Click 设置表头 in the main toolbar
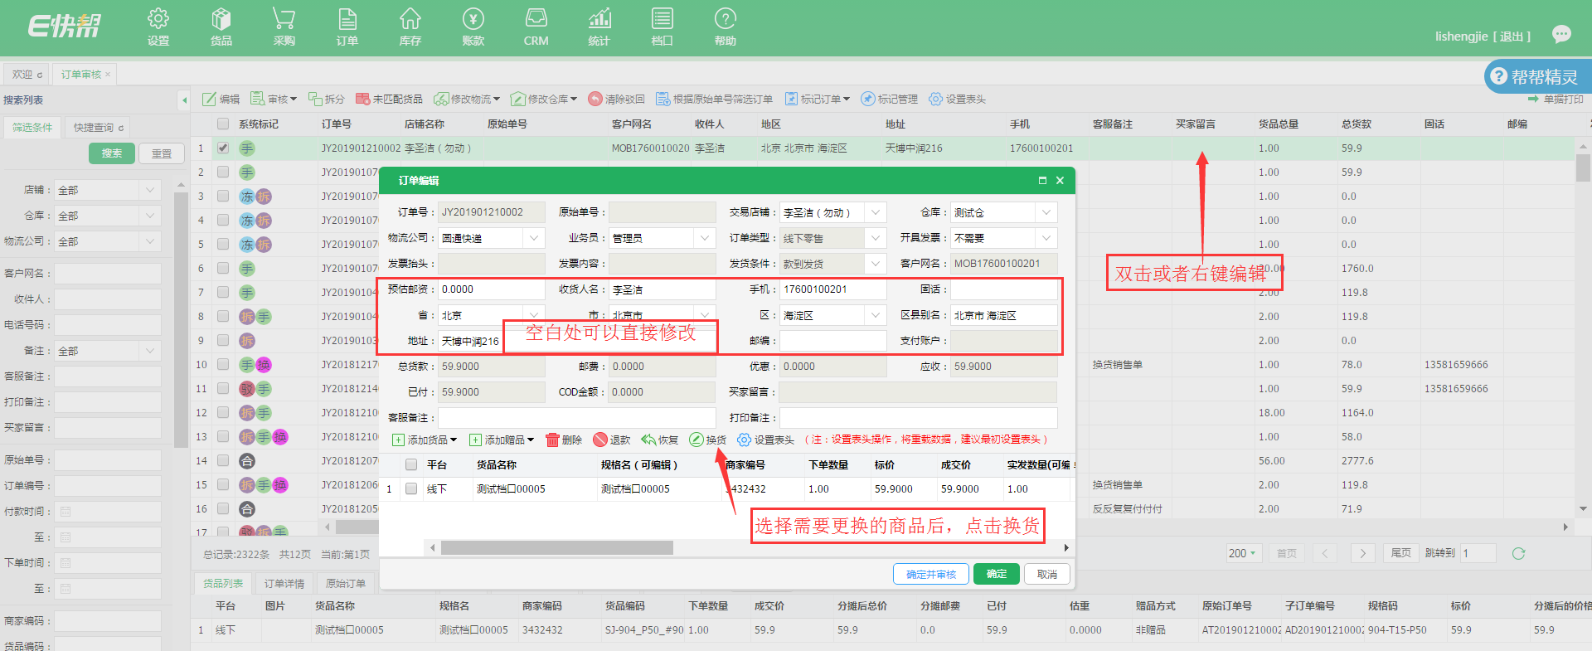This screenshot has width=1592, height=651. click(957, 99)
